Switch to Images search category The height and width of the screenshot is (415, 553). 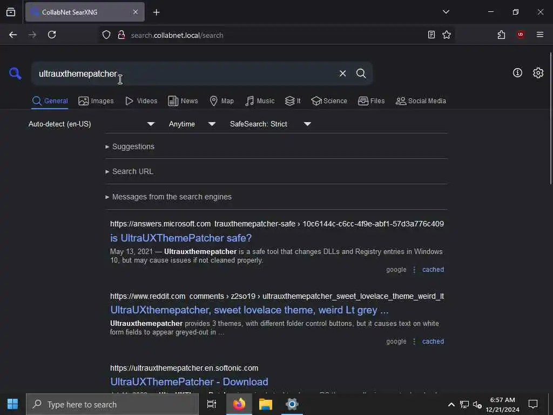96,101
